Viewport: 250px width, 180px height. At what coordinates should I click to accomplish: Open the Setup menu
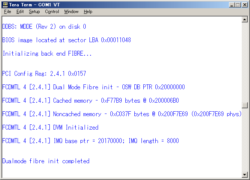pos(34,12)
